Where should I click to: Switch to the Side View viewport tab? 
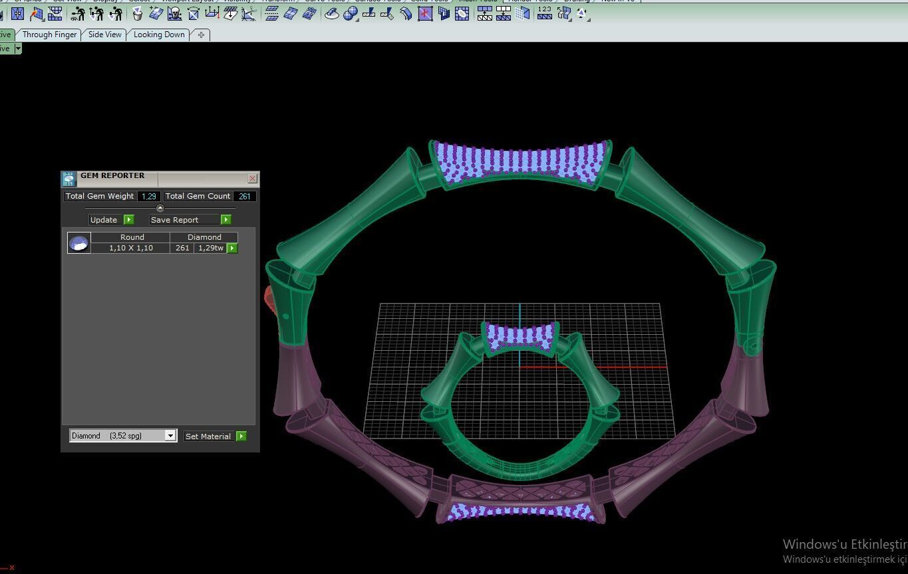coord(105,35)
